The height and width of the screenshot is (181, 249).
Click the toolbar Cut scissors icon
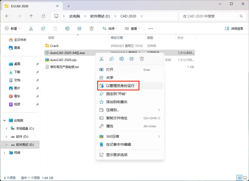click(x=31, y=28)
